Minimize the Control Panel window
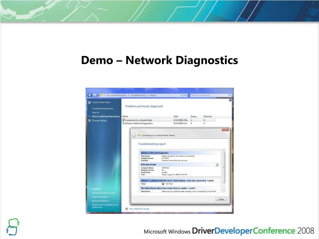This screenshot has width=319, height=239. tap(219, 90)
